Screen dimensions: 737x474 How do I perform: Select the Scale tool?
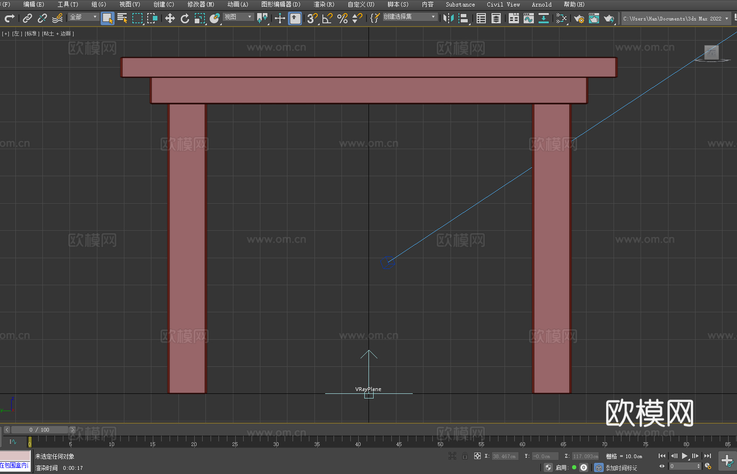click(200, 18)
